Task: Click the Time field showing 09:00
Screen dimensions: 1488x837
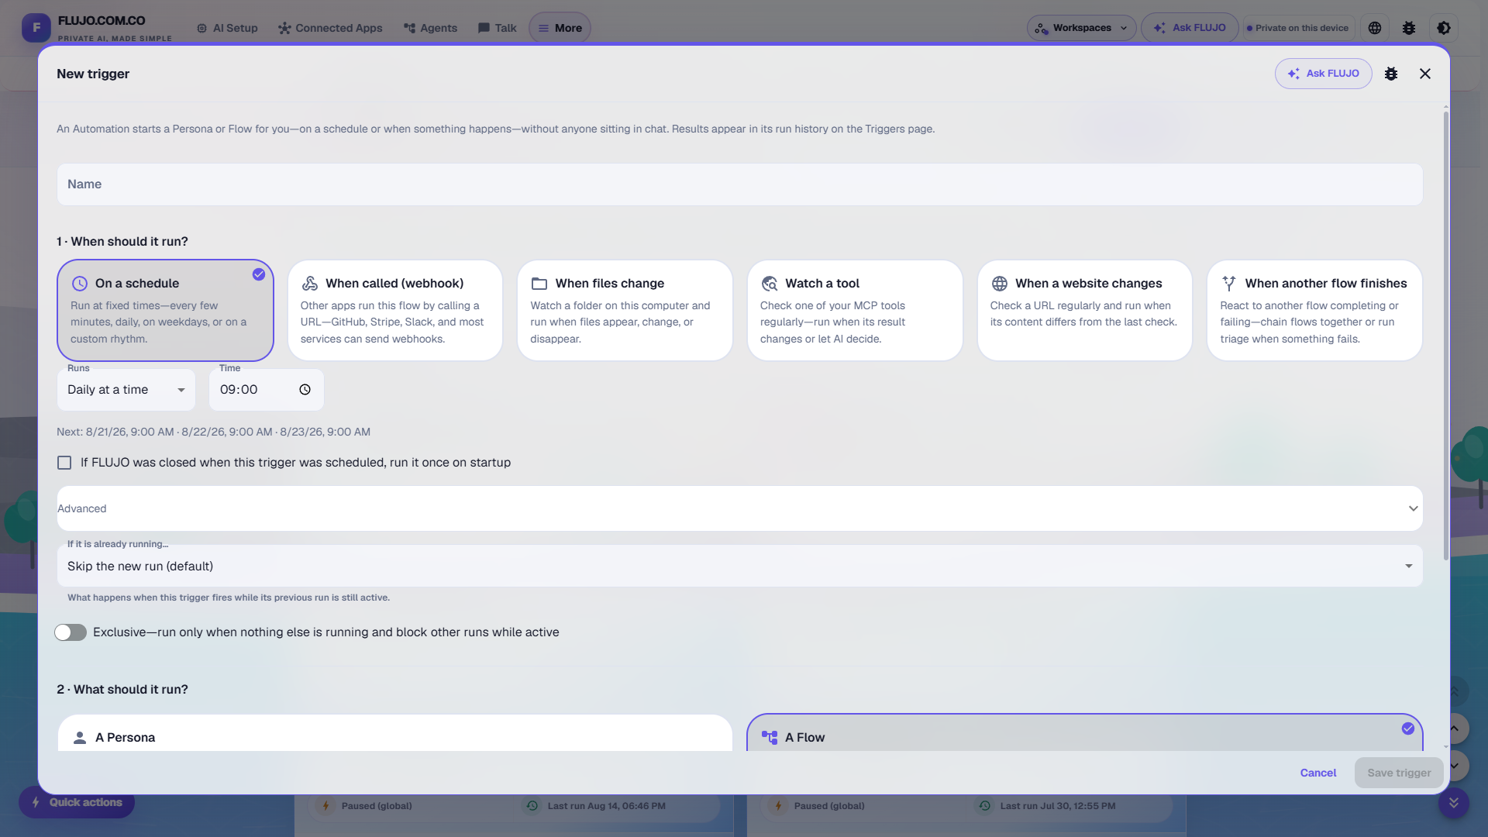Action: click(x=267, y=390)
